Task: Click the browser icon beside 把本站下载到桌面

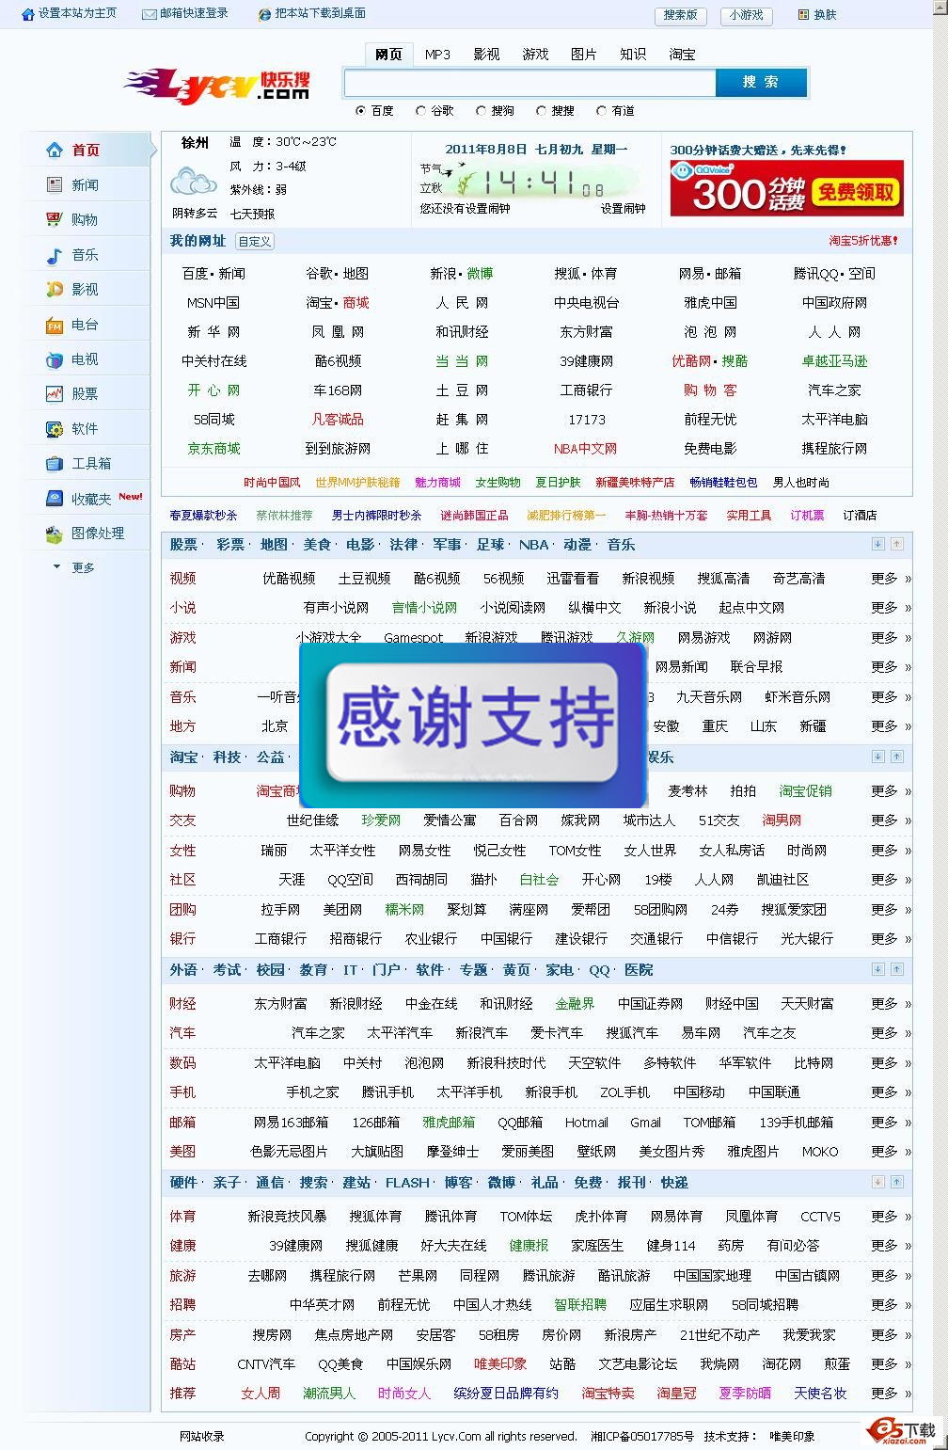Action: pos(265,14)
